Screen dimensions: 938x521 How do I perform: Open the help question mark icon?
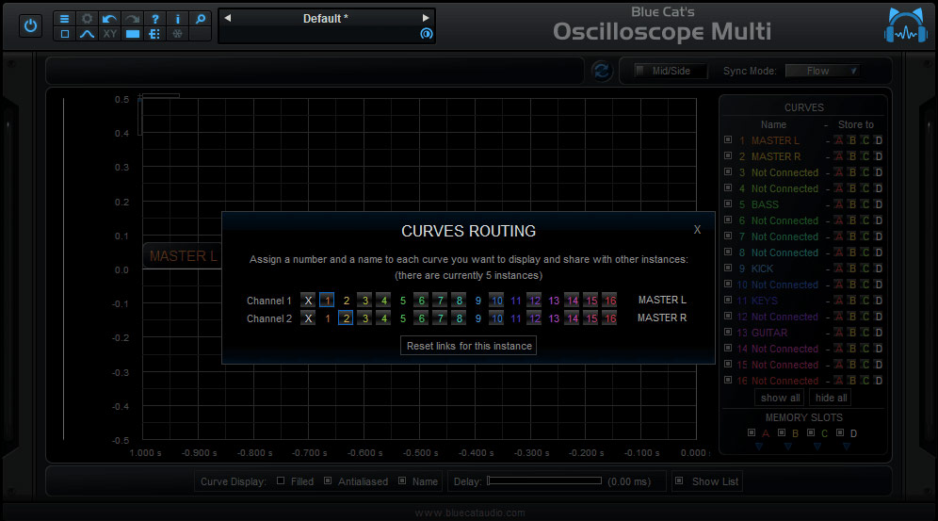(x=155, y=19)
